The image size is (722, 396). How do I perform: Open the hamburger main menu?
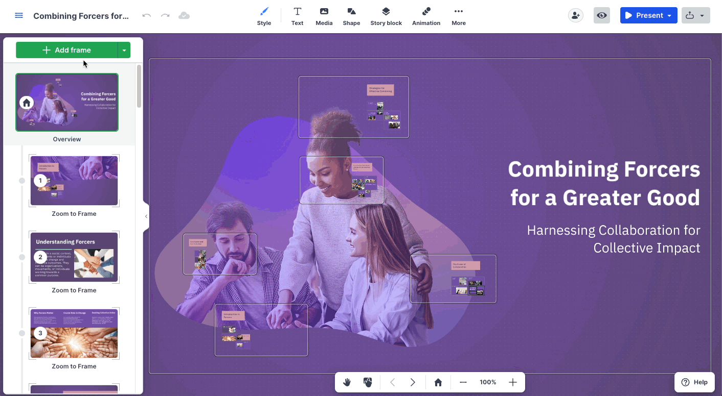(x=19, y=15)
